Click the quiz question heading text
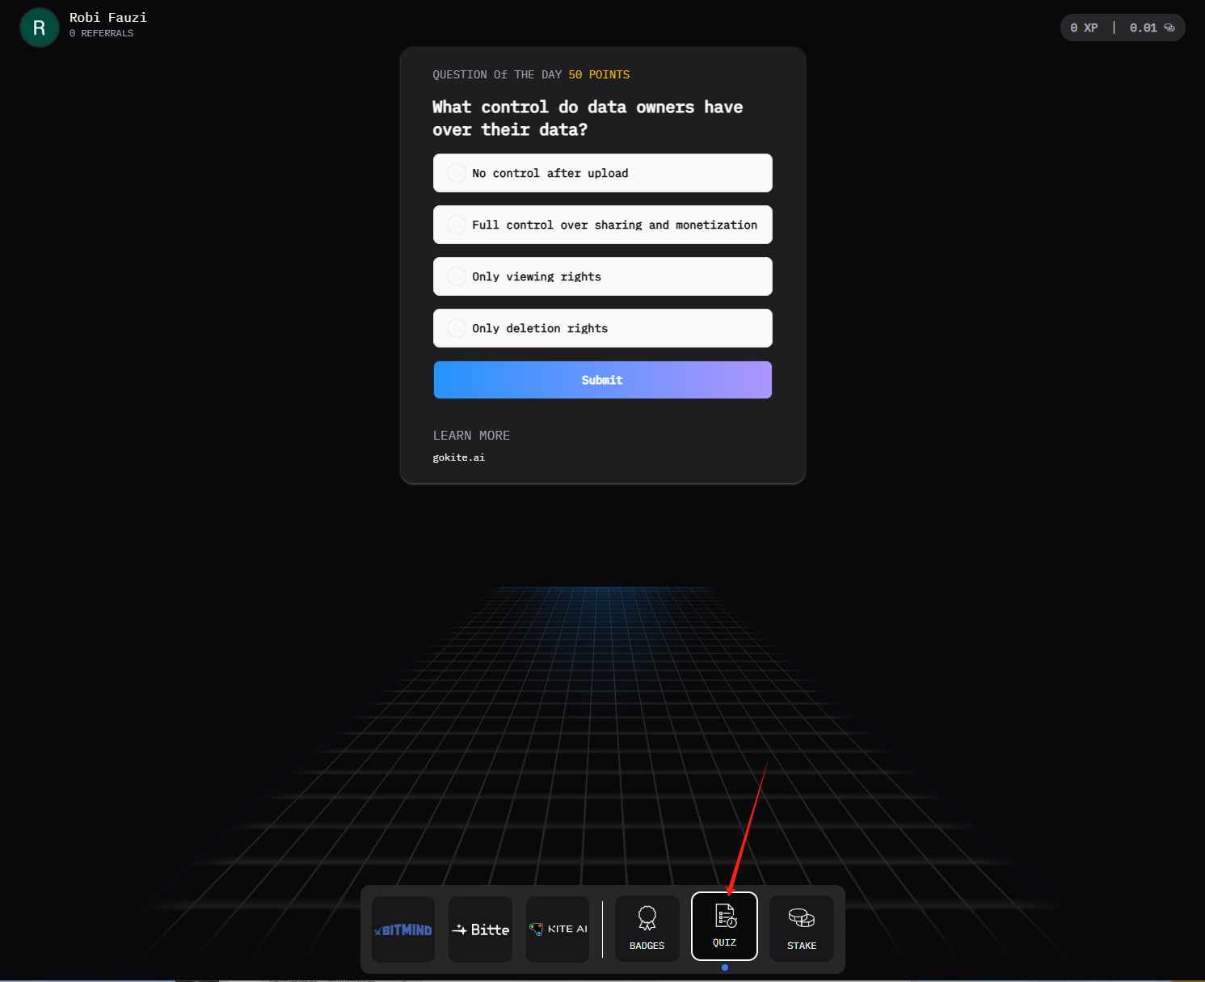 [588, 118]
